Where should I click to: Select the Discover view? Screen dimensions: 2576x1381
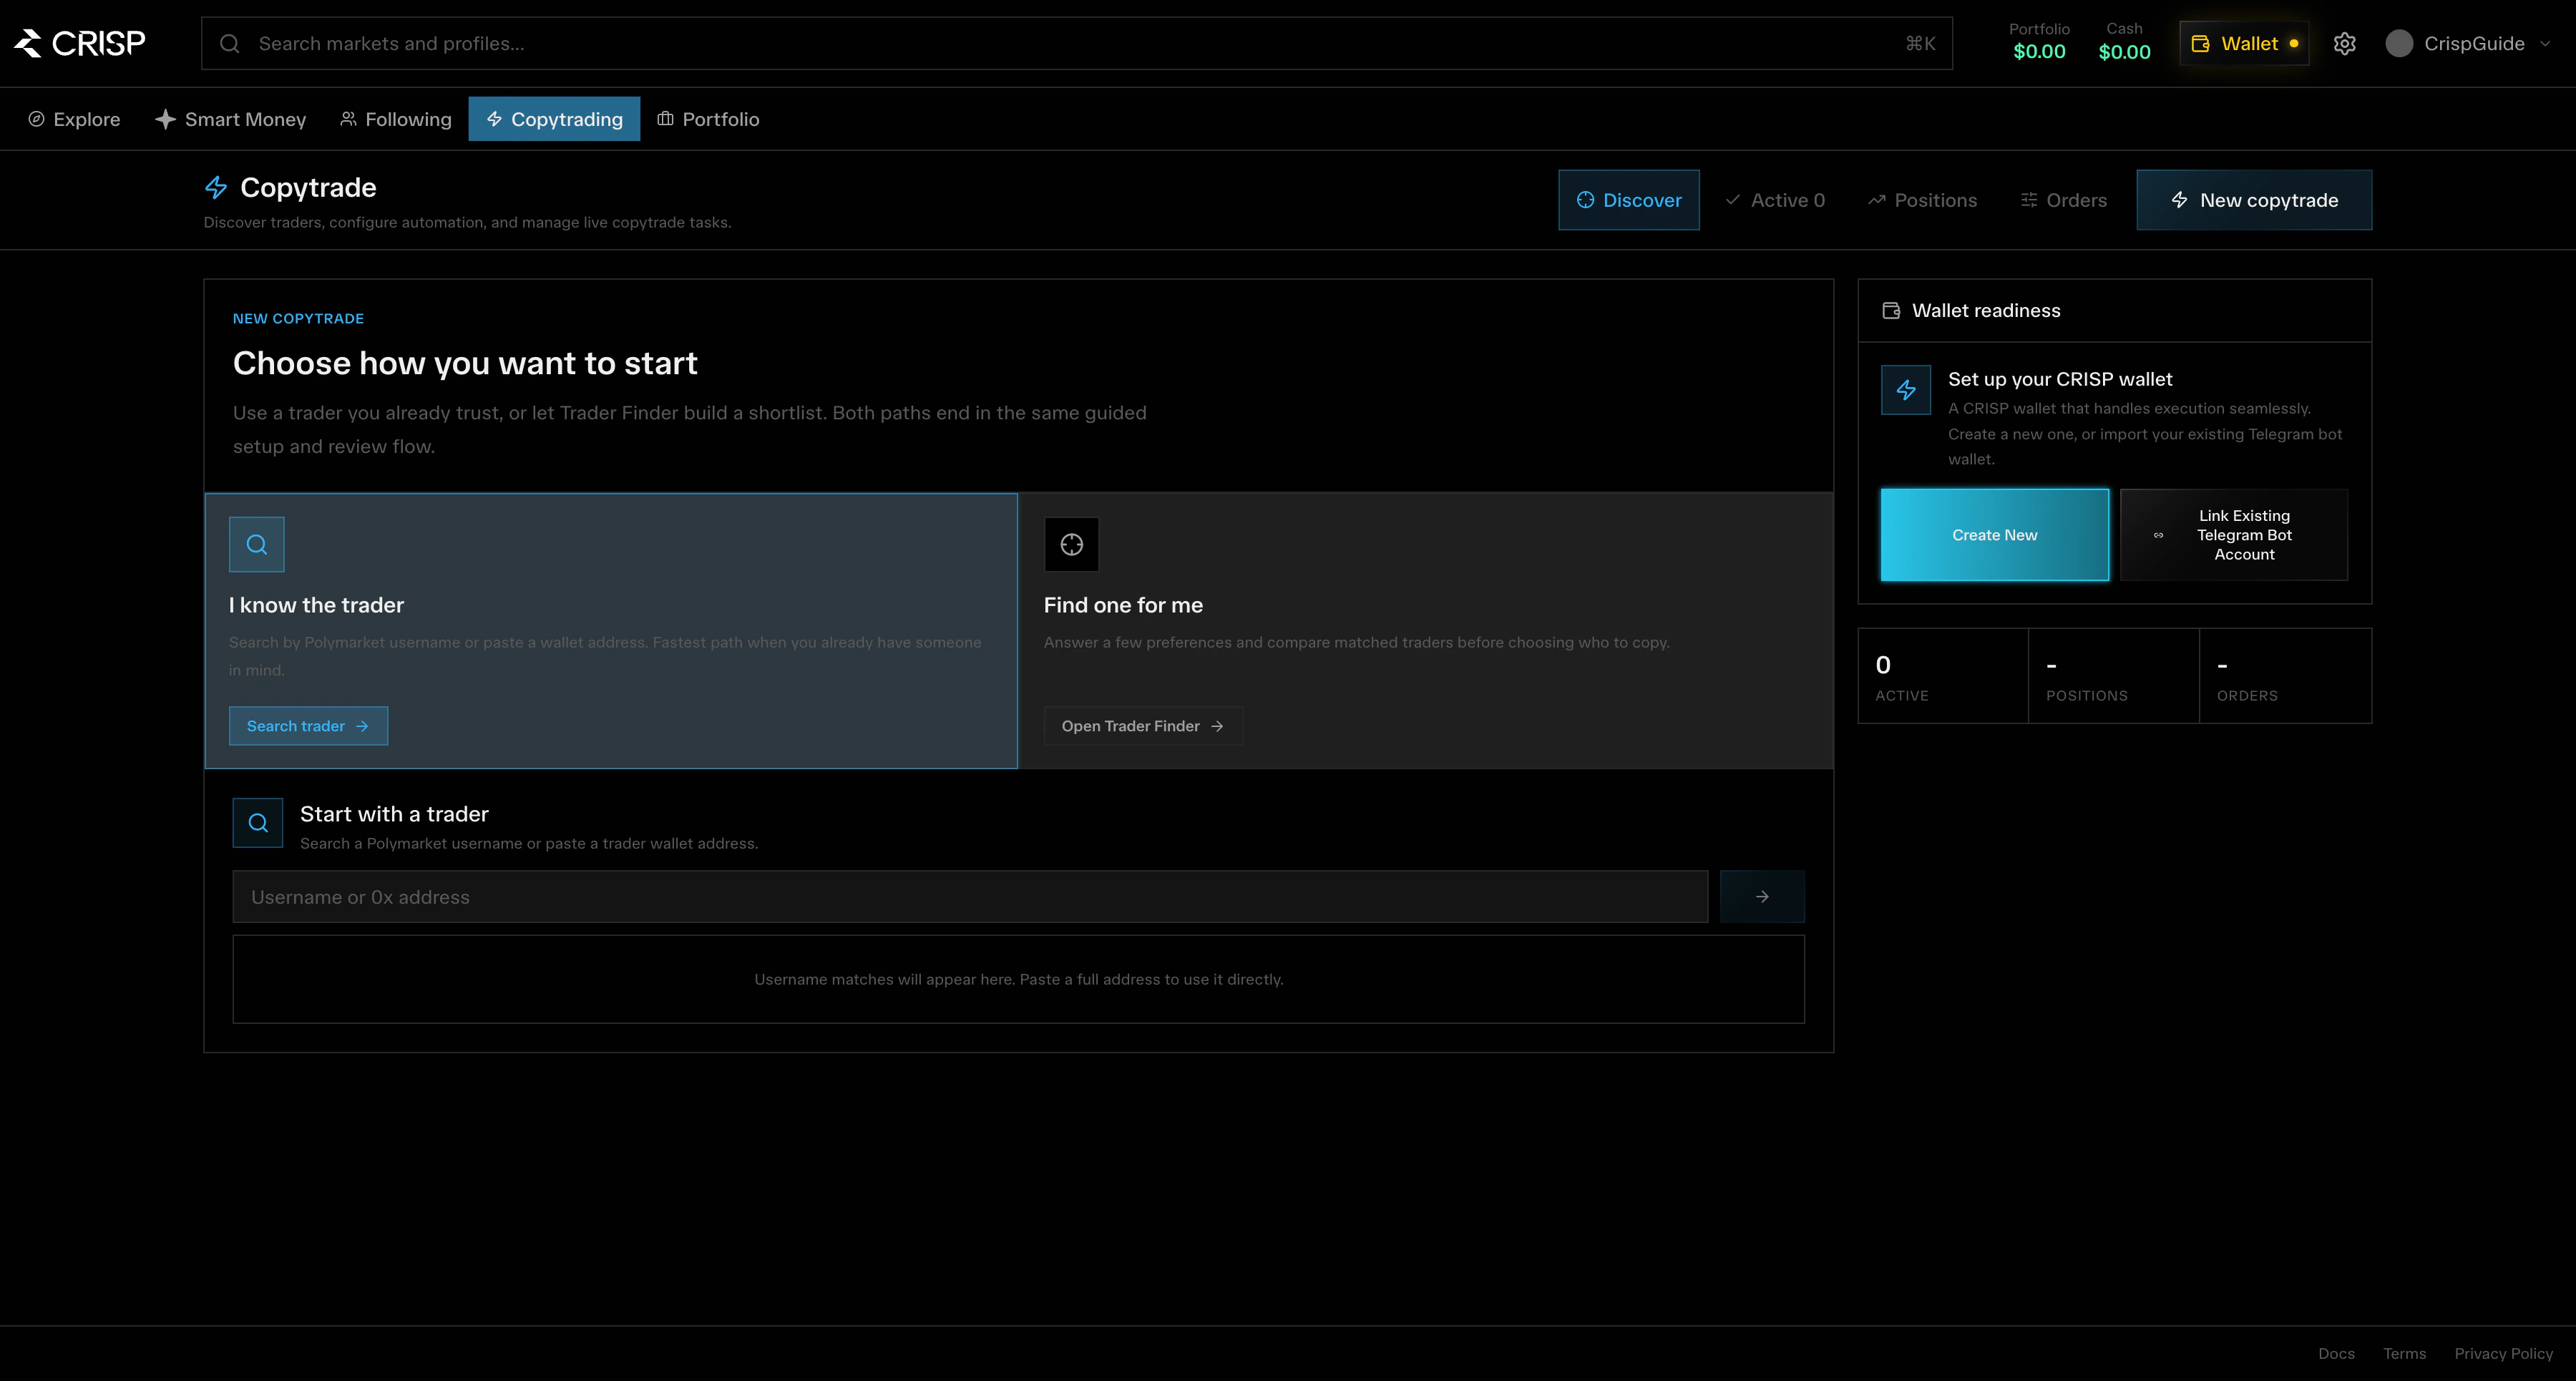click(x=1629, y=200)
